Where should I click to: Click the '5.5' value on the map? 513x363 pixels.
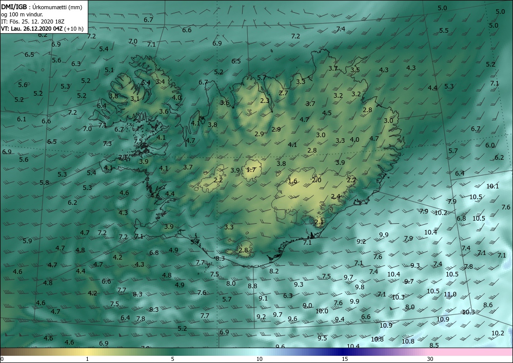(444, 30)
